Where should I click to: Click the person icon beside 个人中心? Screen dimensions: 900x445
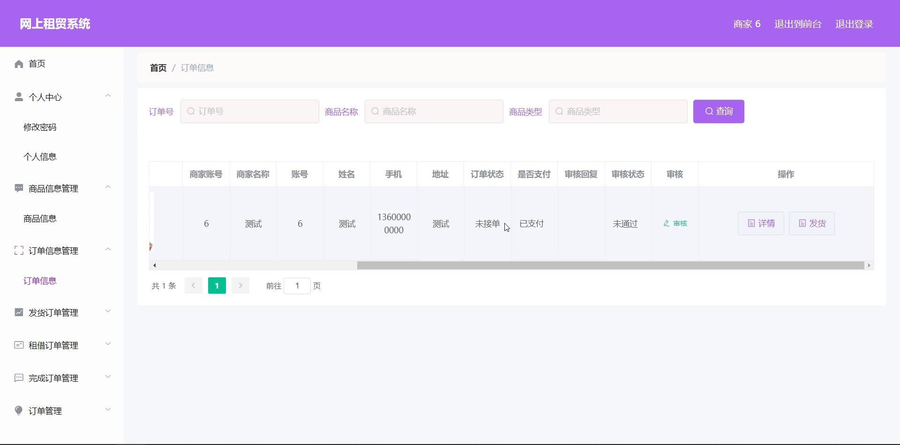[x=19, y=97]
